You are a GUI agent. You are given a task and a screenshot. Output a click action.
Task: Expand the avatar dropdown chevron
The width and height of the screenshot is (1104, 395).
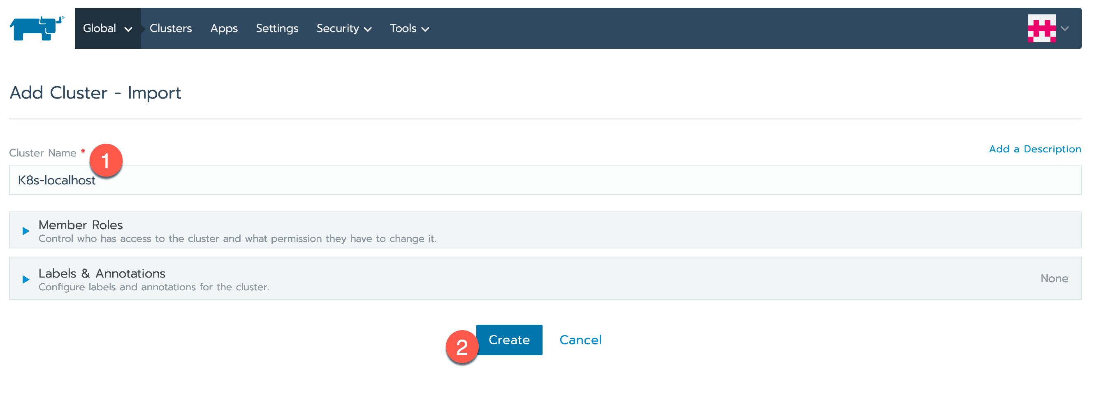[1065, 29]
